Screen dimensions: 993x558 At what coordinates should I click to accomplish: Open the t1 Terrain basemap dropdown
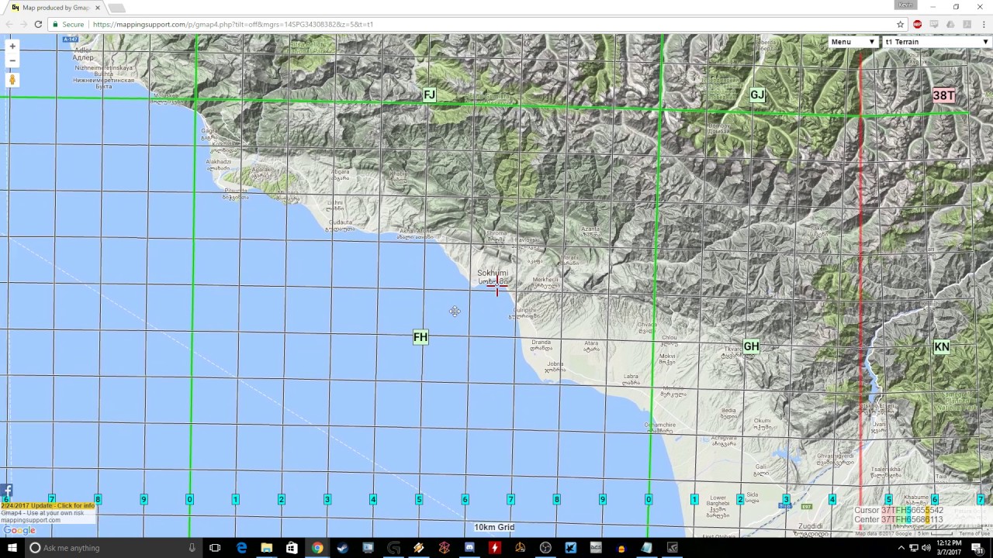[x=936, y=42]
